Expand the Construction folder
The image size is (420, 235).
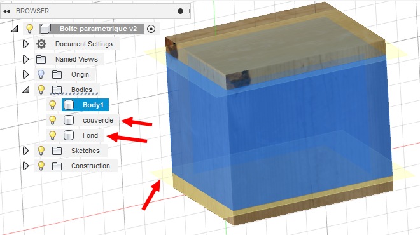click(x=25, y=166)
